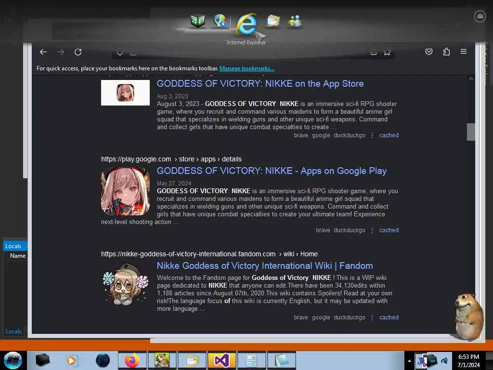Viewport: 493px width, 370px height.
Task: Open cached link for Fandom wiki result
Action: pyautogui.click(x=389, y=317)
